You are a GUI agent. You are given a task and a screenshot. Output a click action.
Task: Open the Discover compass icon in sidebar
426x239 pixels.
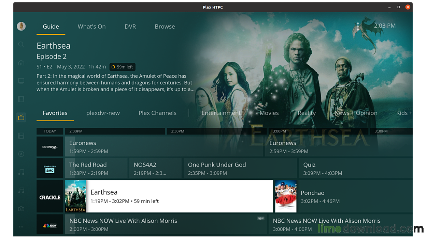click(21, 154)
